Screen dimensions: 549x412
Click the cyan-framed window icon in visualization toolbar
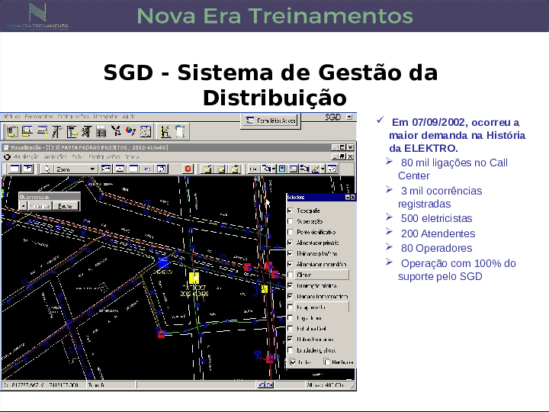tap(282, 169)
